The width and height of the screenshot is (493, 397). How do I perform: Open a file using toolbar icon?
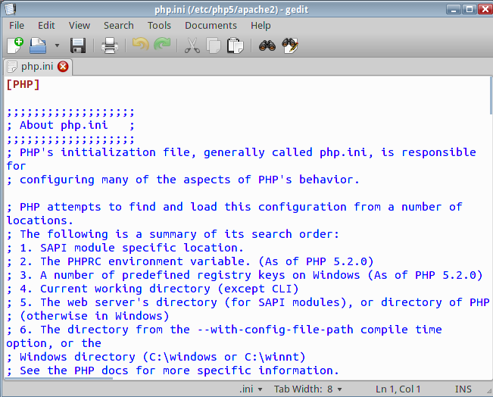tap(38, 45)
